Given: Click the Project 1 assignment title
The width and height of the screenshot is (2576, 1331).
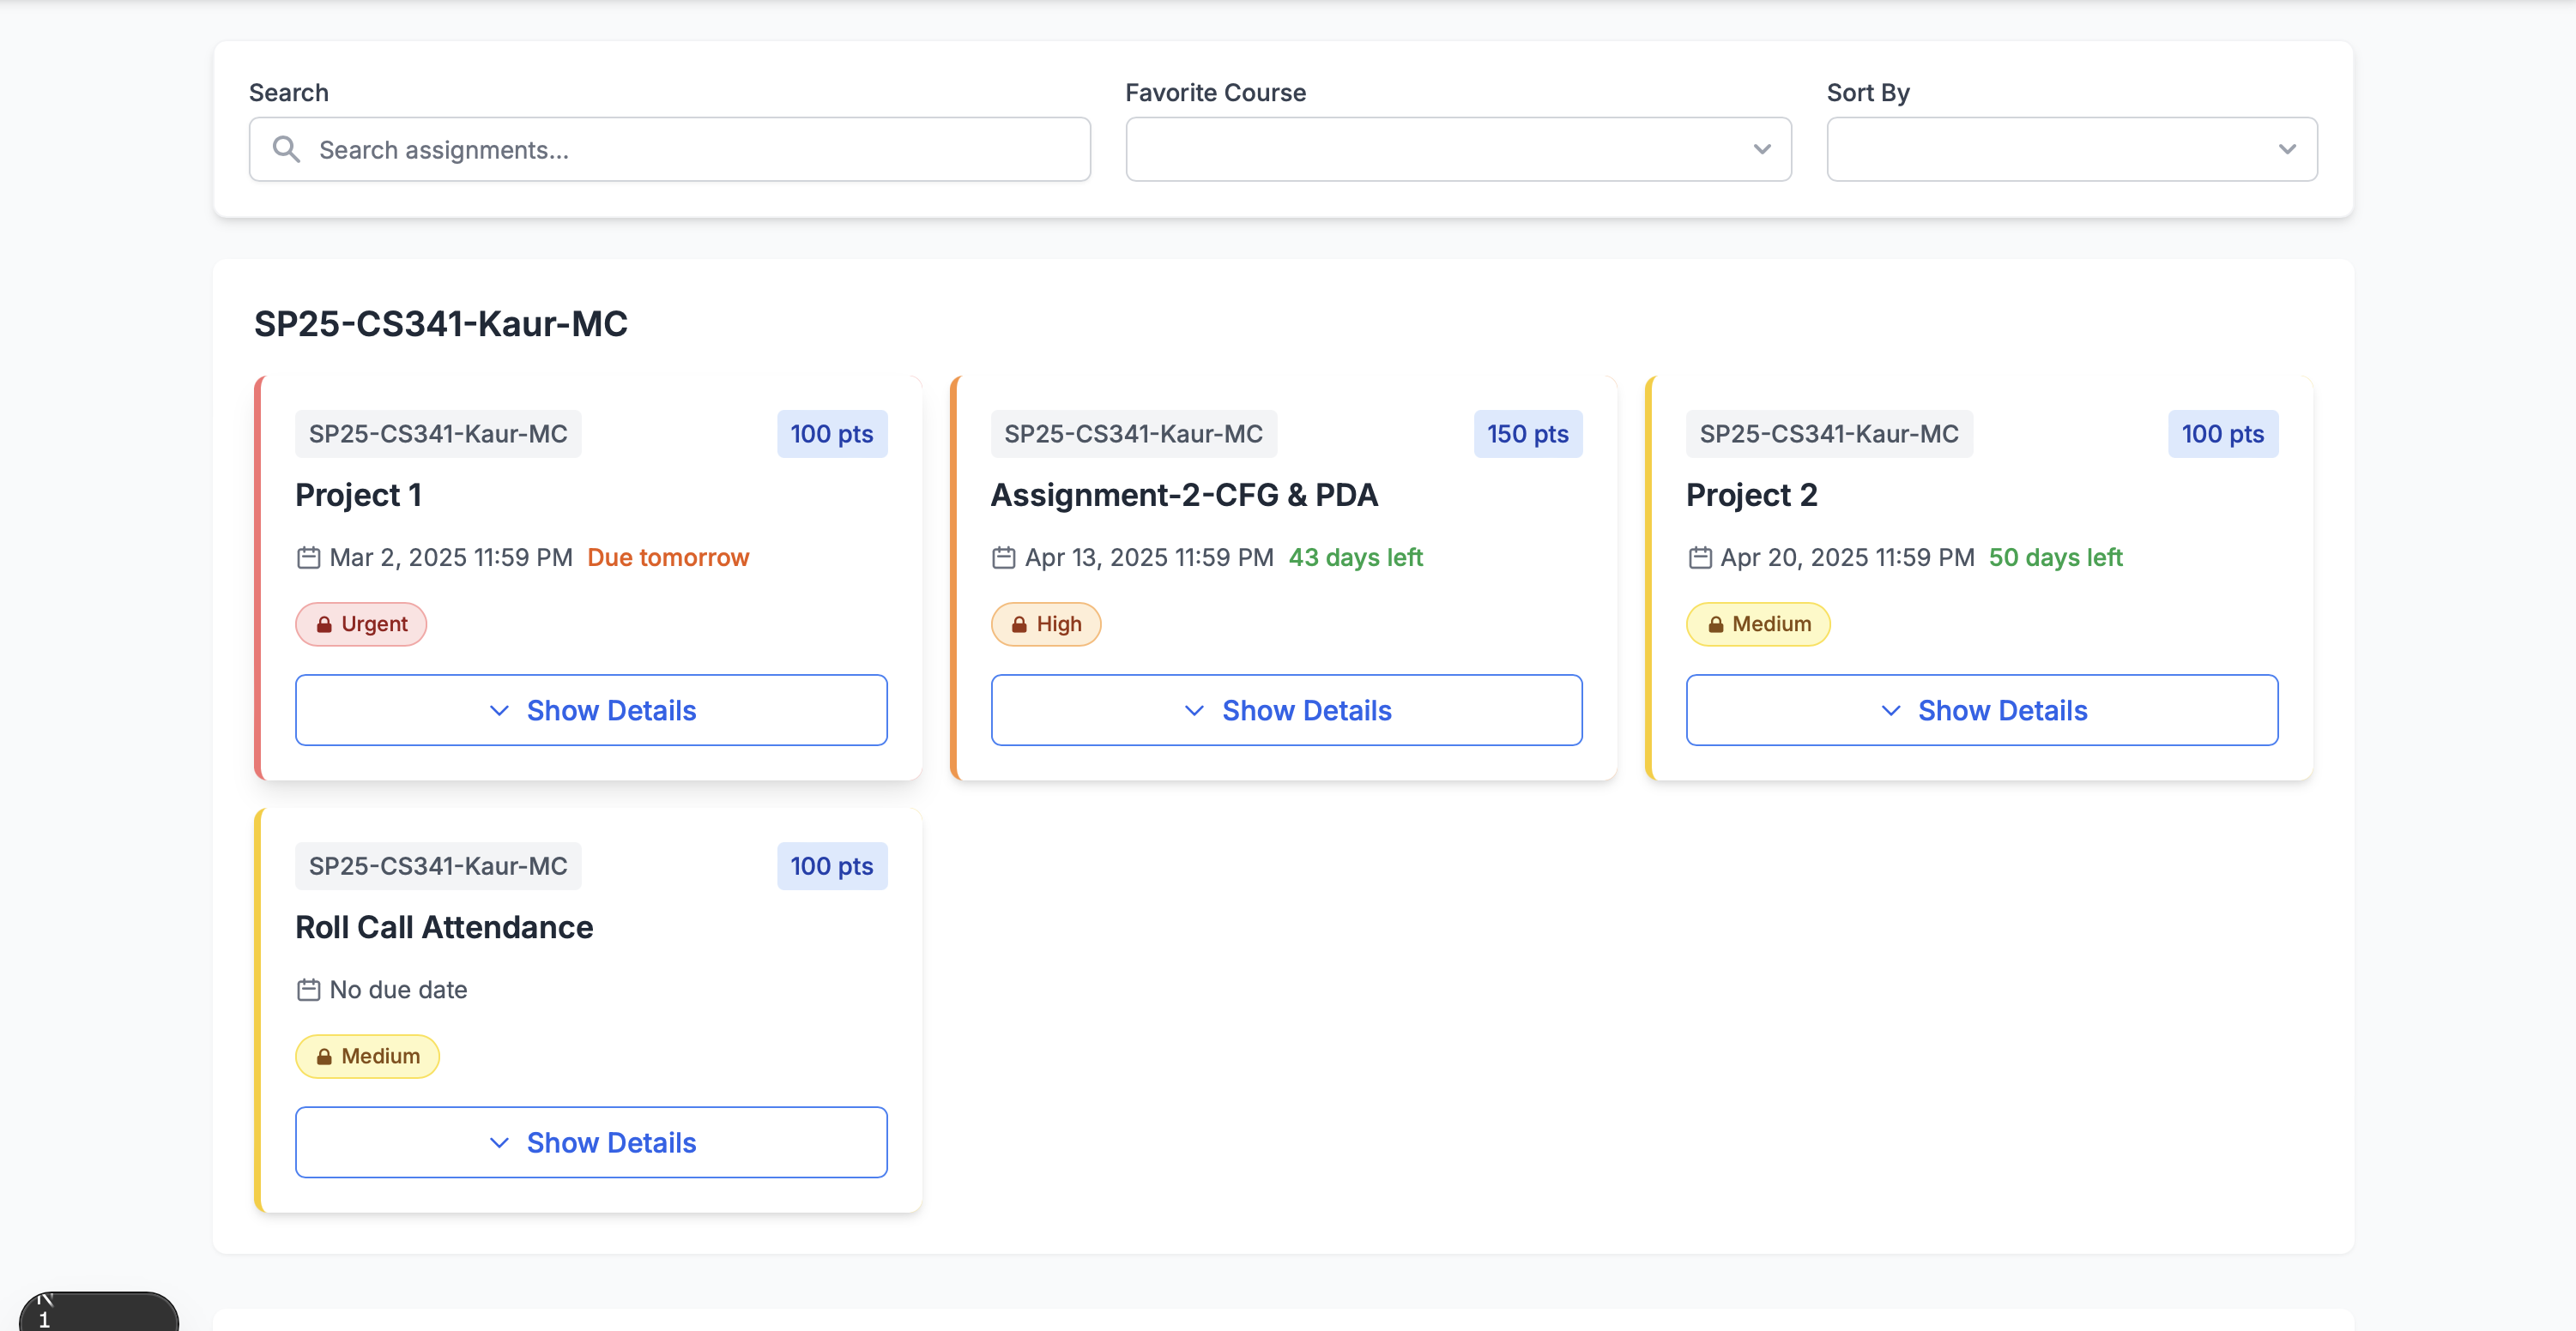Looking at the screenshot, I should (358, 495).
